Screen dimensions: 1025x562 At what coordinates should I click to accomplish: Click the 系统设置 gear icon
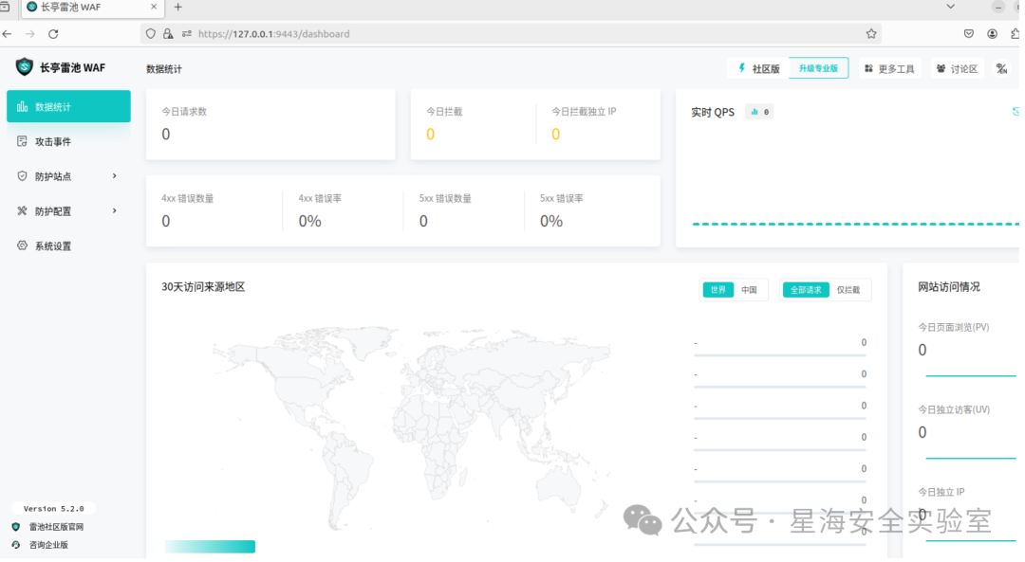(x=22, y=245)
